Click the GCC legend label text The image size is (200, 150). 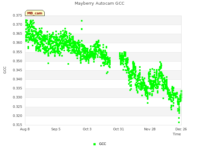click(102, 144)
